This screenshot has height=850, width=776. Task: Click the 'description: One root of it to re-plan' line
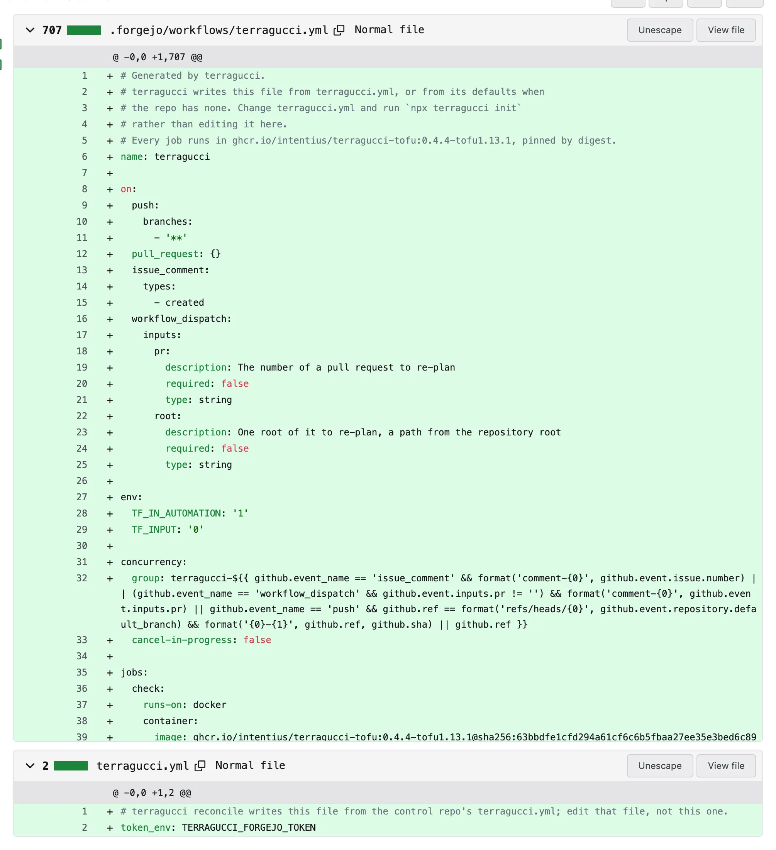(363, 432)
